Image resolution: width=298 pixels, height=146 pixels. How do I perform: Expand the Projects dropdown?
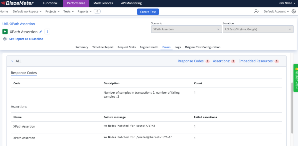pyautogui.click(x=52, y=11)
